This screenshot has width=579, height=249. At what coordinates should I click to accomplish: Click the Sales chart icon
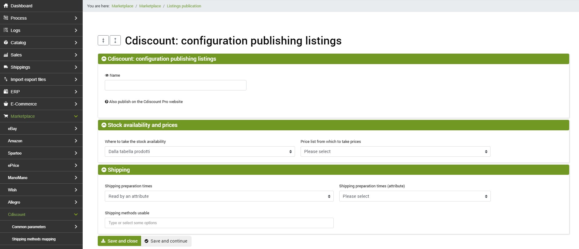point(6,55)
